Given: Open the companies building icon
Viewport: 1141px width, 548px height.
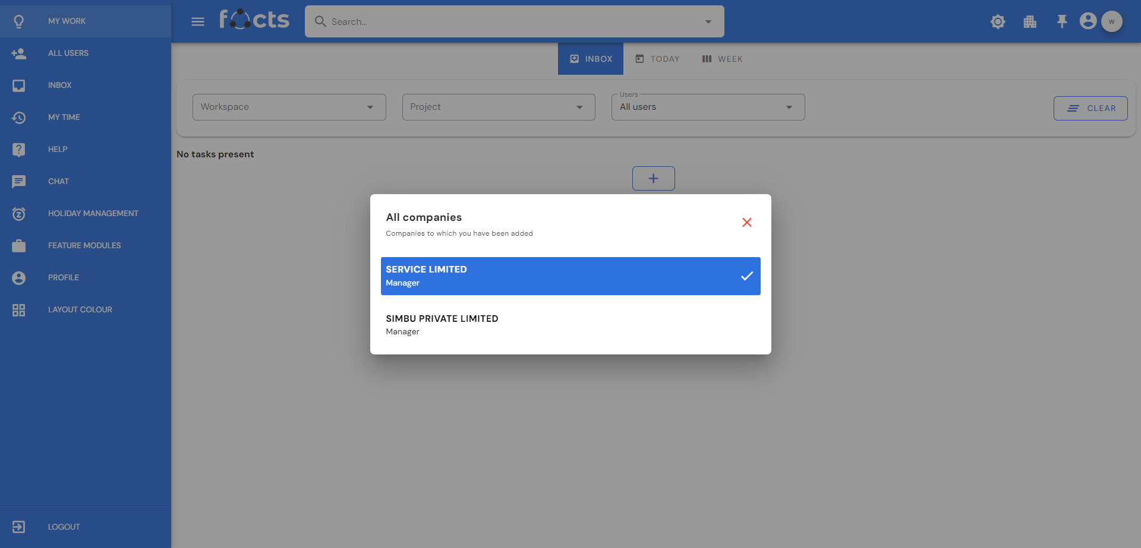Looking at the screenshot, I should click(1030, 22).
